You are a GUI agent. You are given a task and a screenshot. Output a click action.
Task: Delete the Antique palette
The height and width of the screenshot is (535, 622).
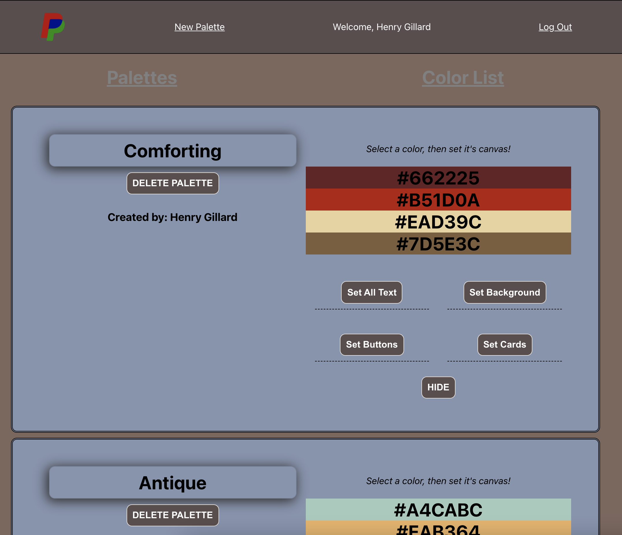172,514
